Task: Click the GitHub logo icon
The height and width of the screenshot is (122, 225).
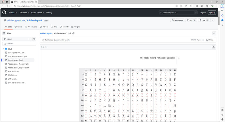Action: point(4,12)
